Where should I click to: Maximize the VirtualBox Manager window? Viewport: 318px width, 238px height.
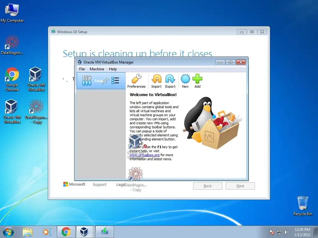click(x=230, y=62)
